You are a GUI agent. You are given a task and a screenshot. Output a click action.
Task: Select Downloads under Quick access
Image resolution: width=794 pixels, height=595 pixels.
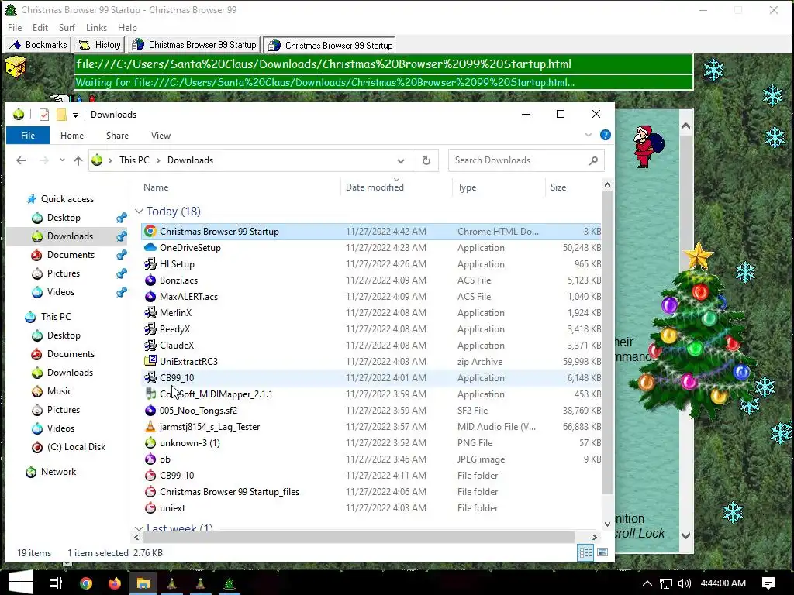70,236
